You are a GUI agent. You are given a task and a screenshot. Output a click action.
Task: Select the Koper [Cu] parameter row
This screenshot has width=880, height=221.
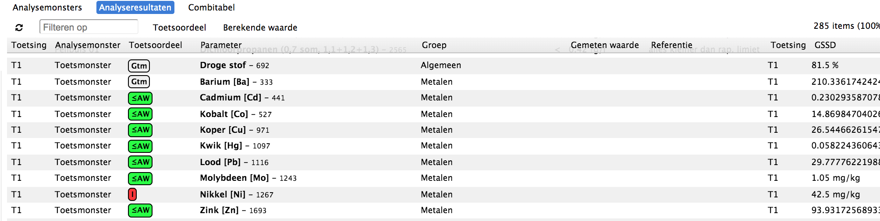tap(444, 130)
